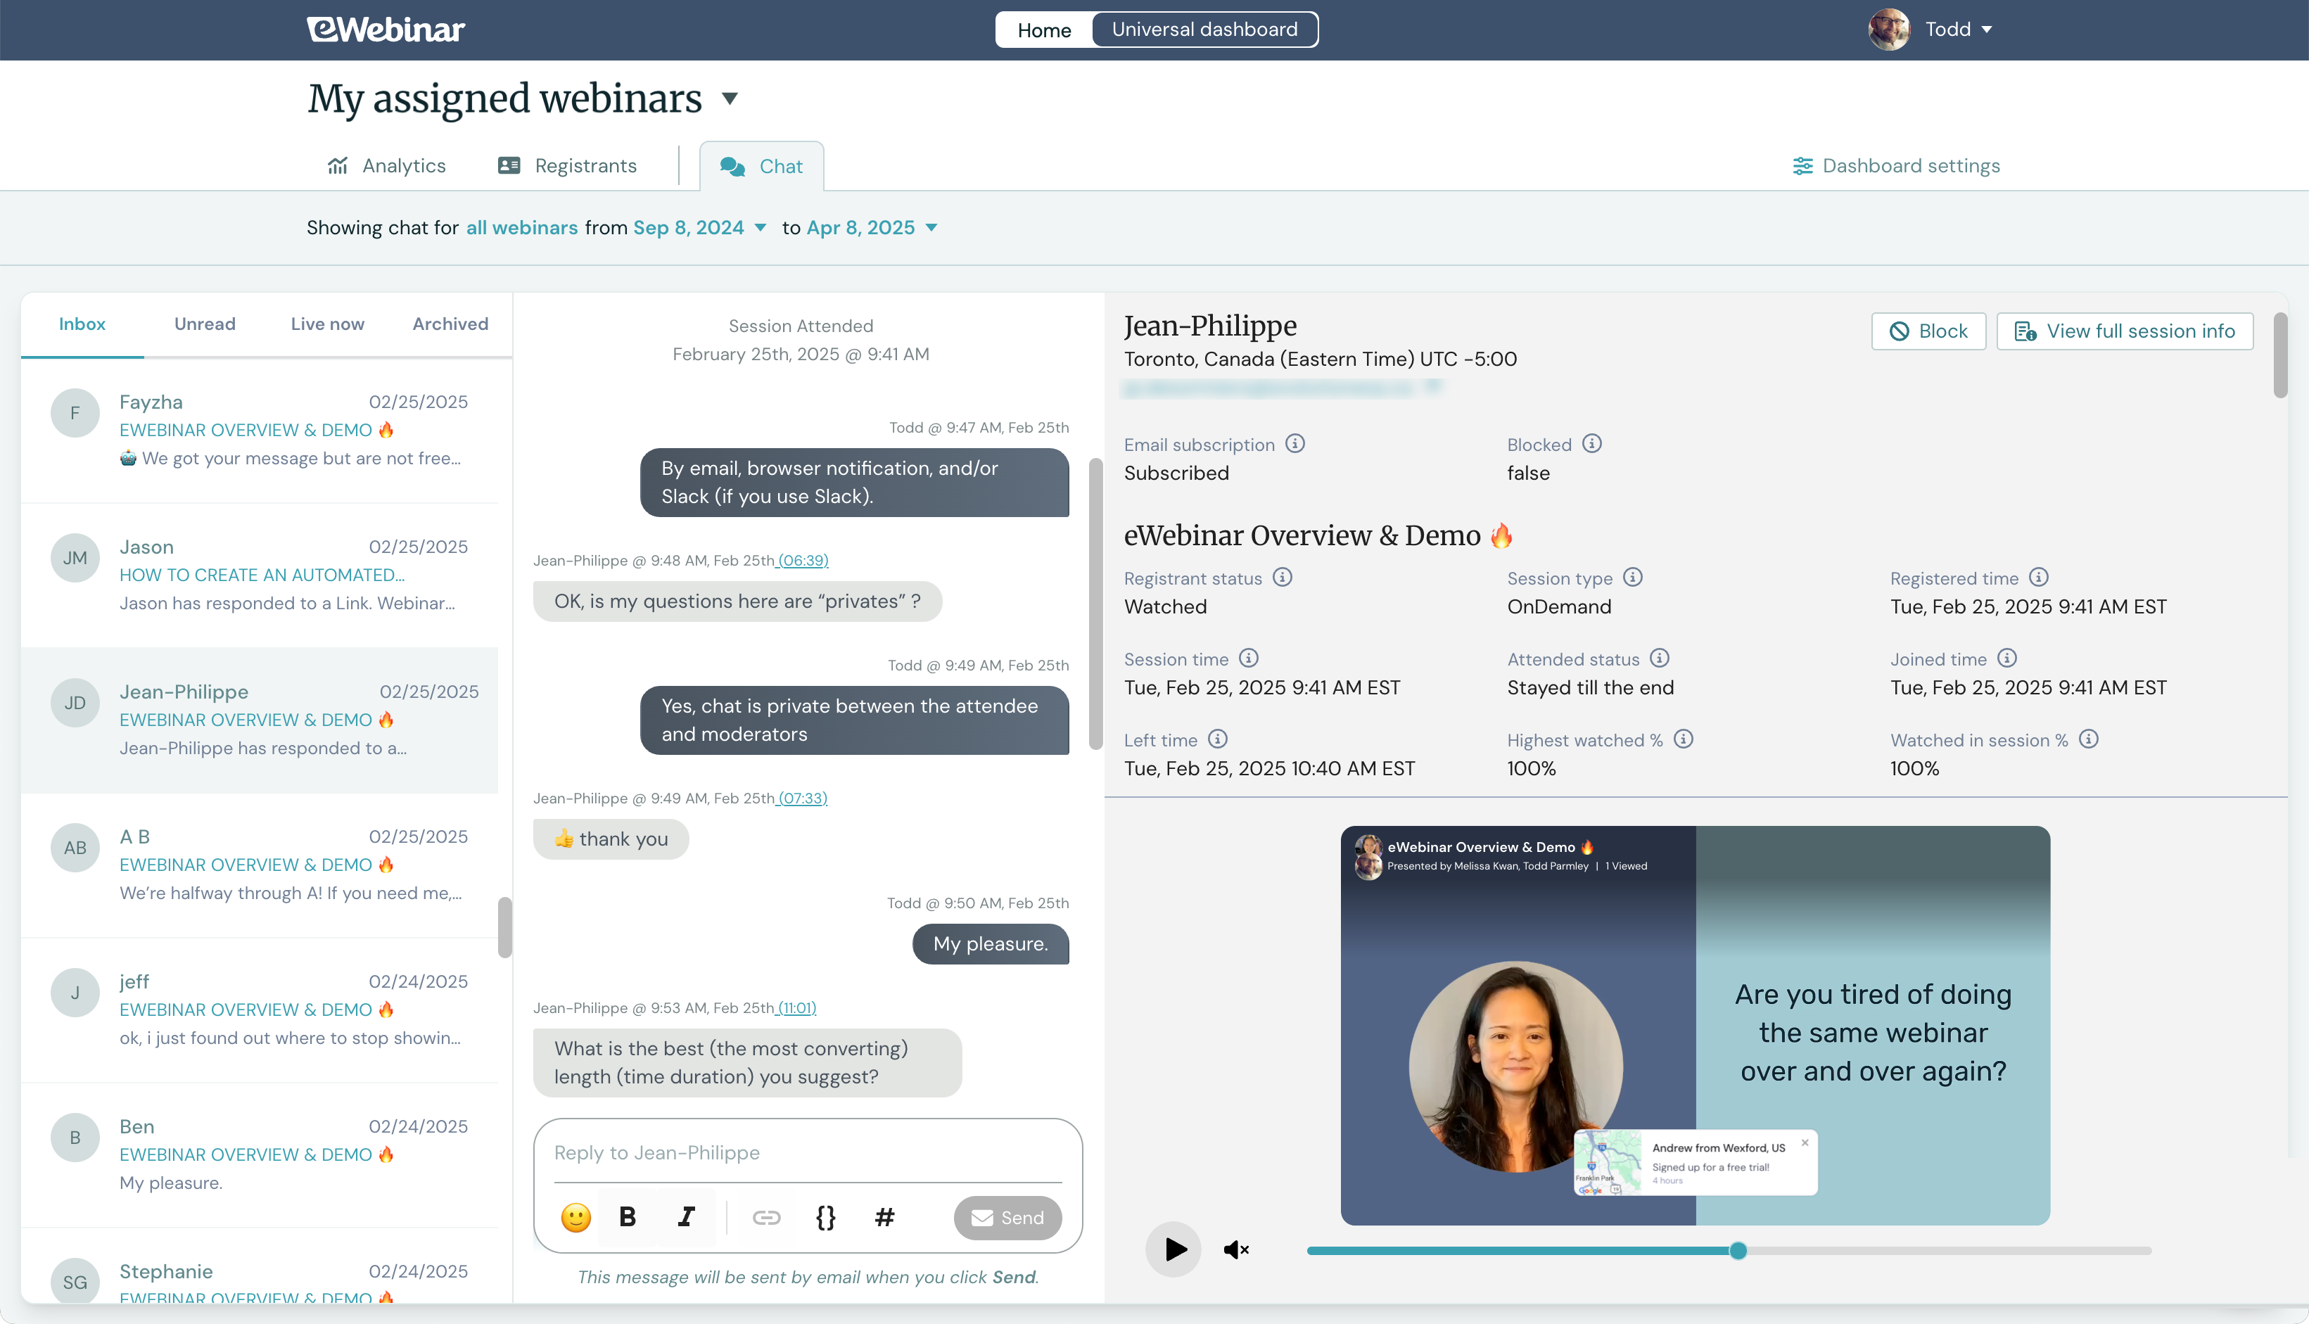Screen dimensions: 2309x1324
Task: Insert a link using the chain icon
Action: click(765, 1218)
